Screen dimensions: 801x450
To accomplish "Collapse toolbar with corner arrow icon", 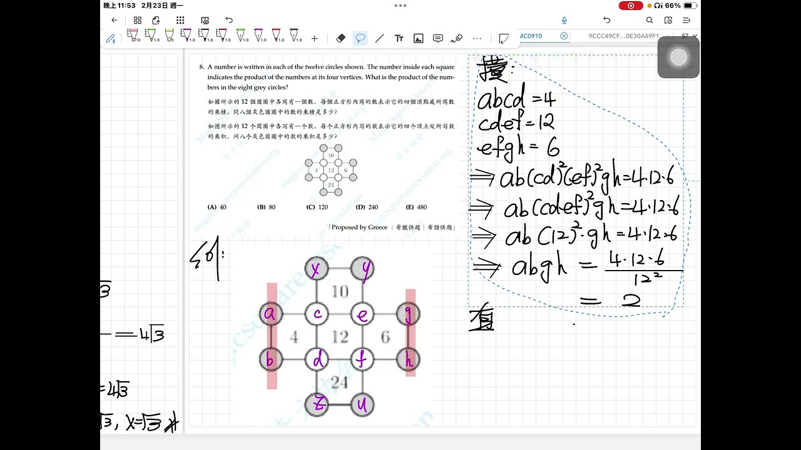I will pos(504,39).
